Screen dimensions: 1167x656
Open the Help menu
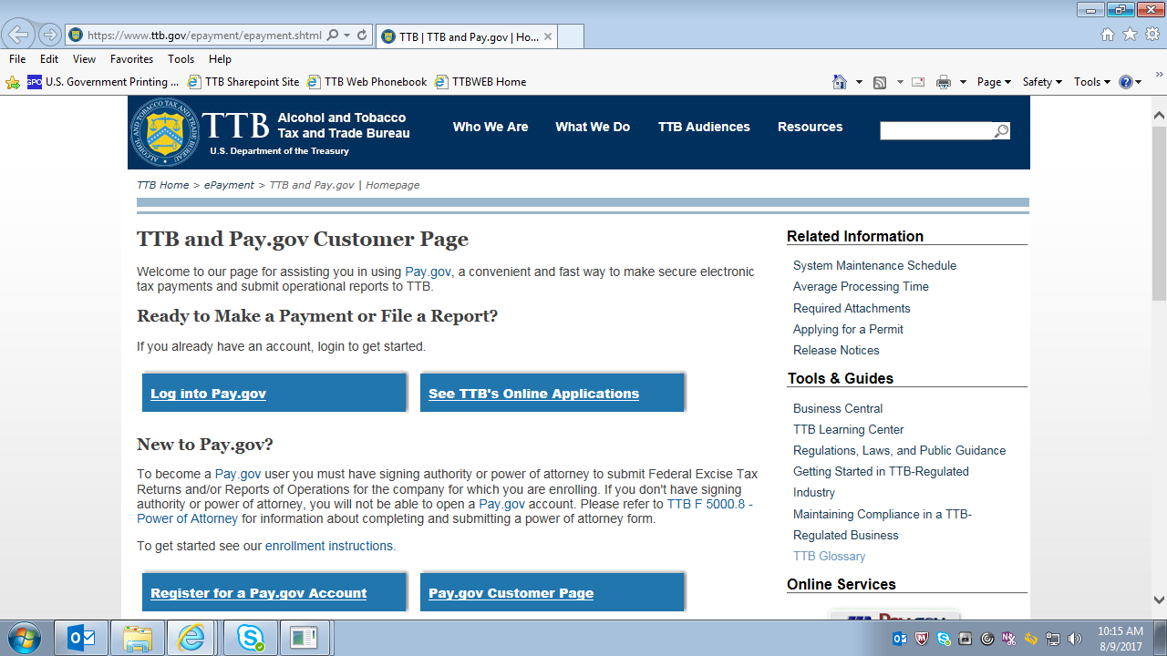coord(220,59)
